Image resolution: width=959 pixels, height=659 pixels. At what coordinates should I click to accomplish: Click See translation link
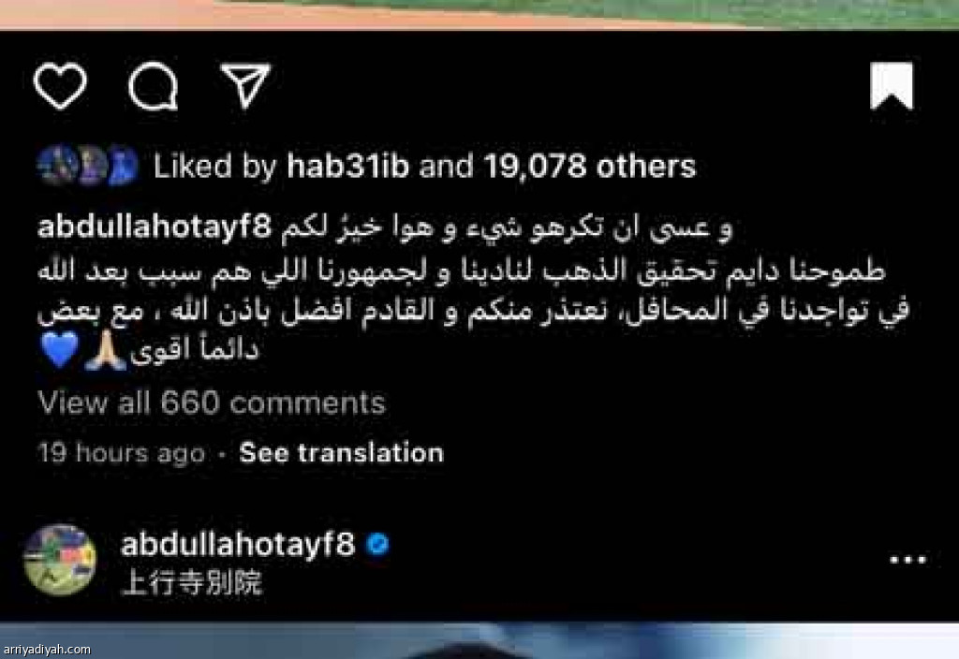click(x=341, y=453)
